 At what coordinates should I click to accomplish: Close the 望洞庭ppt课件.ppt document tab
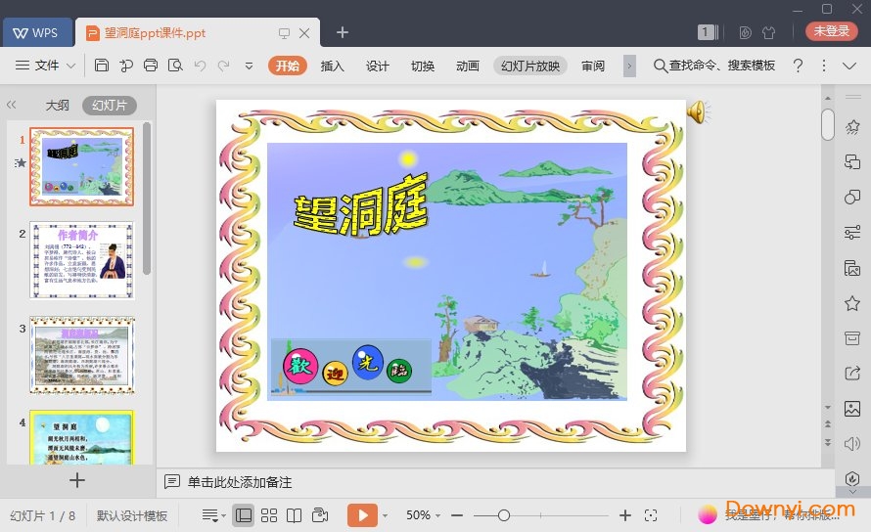point(304,33)
